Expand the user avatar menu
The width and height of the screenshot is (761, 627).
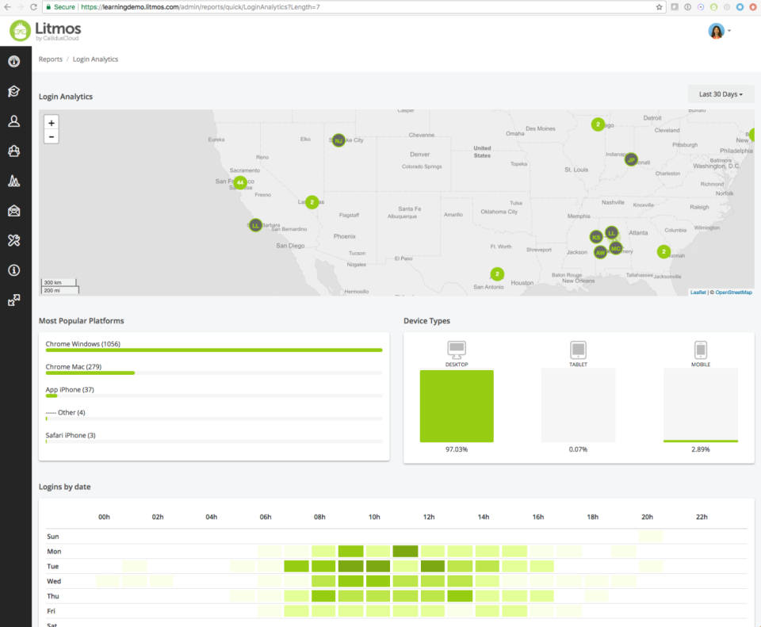(719, 31)
